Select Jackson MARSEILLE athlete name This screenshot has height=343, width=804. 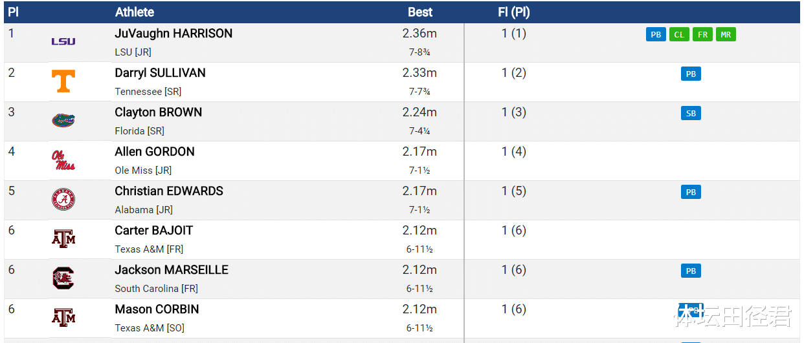(x=172, y=270)
